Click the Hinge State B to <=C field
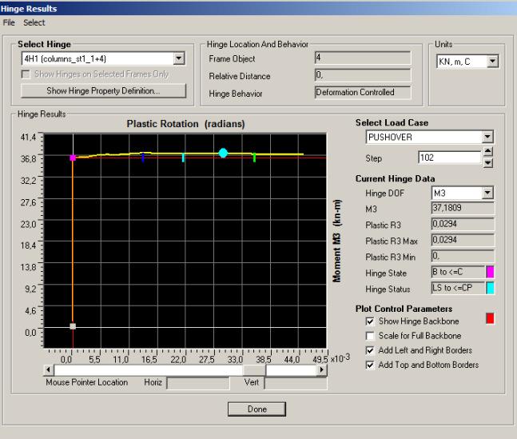 pyautogui.click(x=458, y=272)
